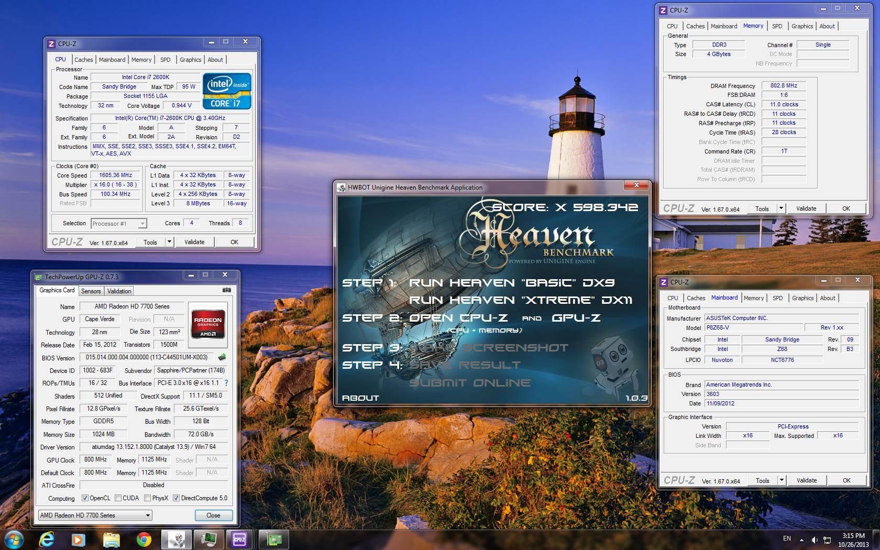Click Open CPU-Z step in Heaven
This screenshot has width=880, height=550.
coord(458,318)
